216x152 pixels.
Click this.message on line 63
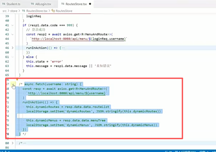37,66
